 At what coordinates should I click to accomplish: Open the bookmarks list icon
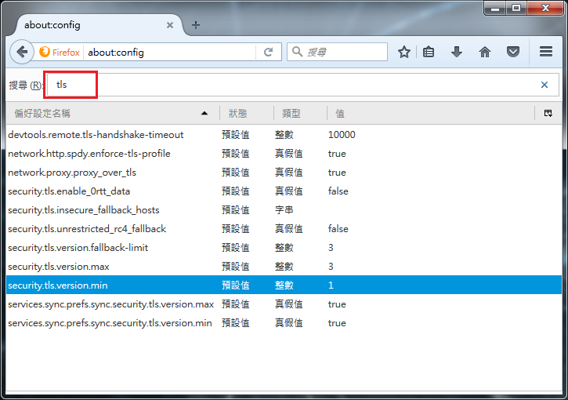429,52
